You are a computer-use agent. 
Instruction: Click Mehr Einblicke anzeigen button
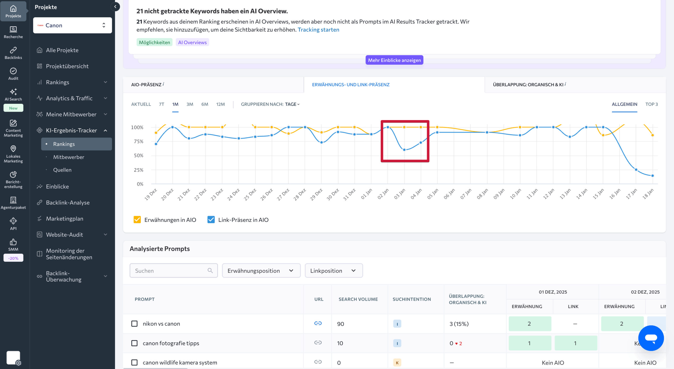(x=394, y=60)
